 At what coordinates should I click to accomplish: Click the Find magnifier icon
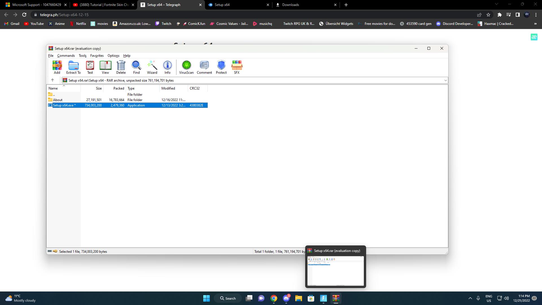[x=136, y=67]
